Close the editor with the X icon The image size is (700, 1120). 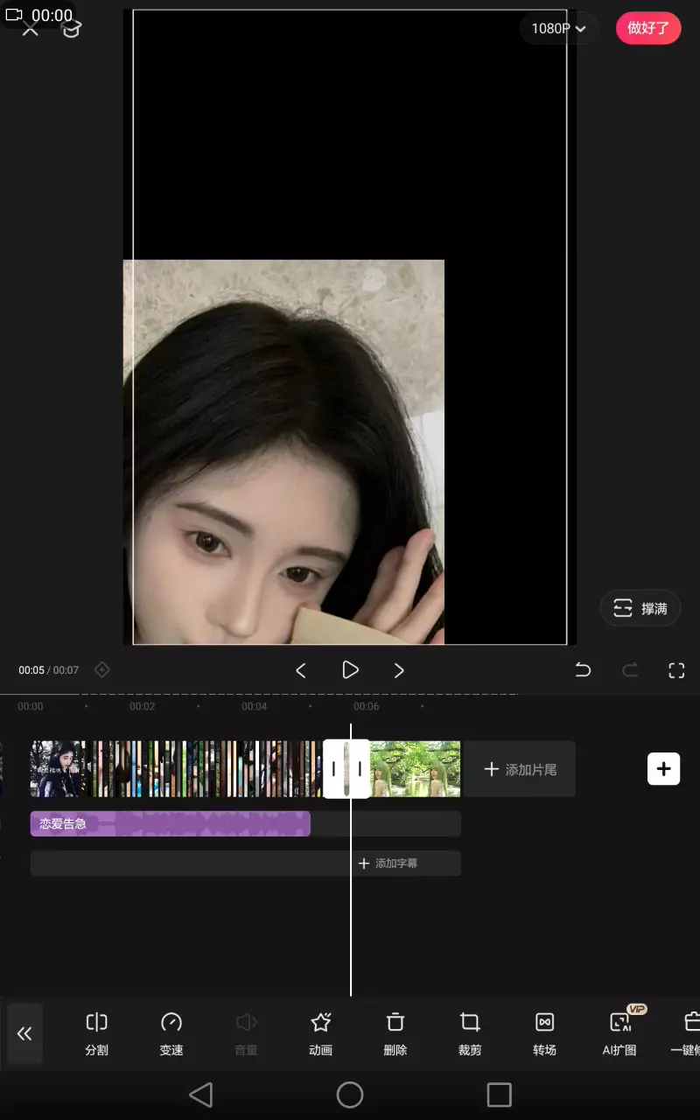31,29
